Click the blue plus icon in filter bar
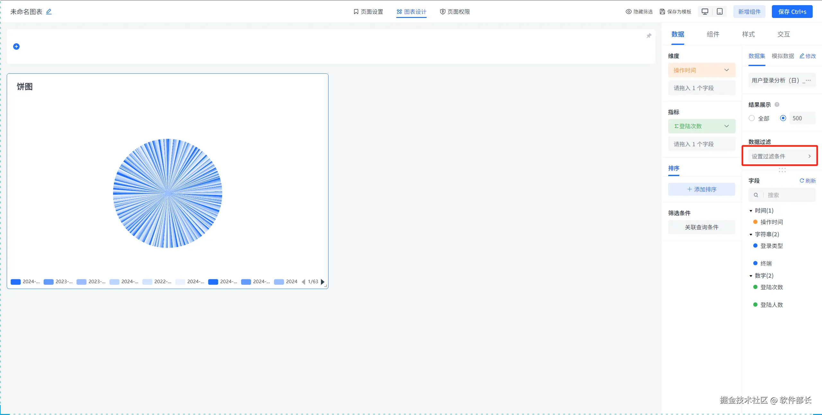This screenshot has height=415, width=822. pos(16,47)
